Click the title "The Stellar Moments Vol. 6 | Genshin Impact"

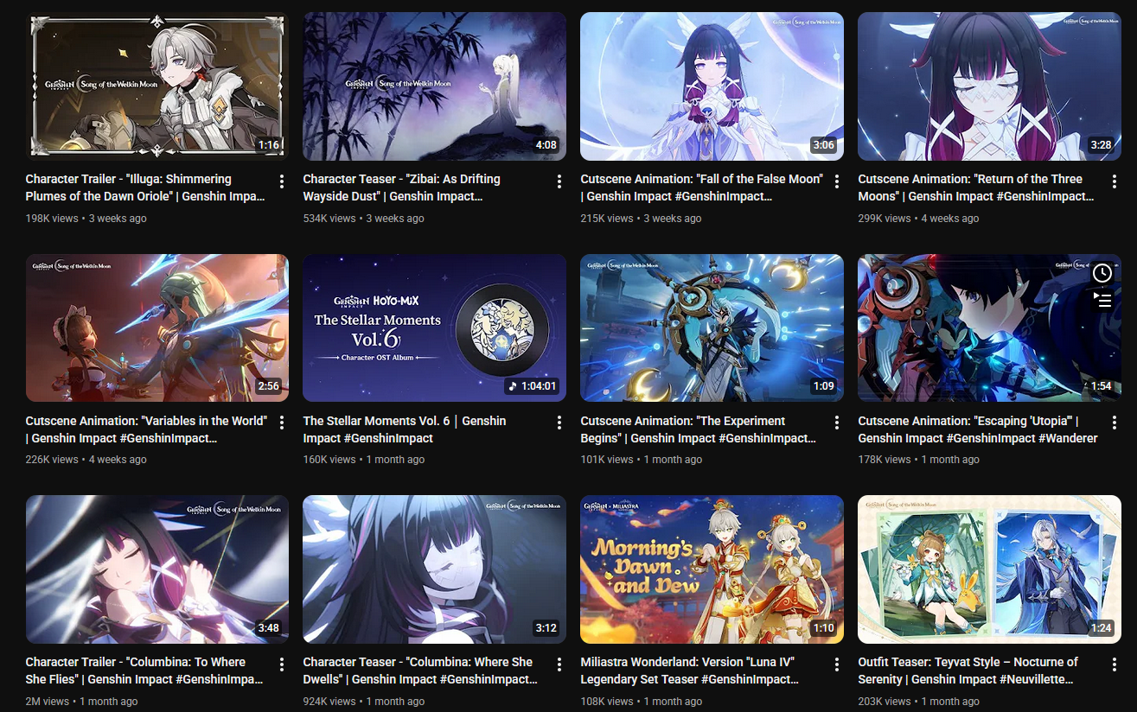[405, 429]
